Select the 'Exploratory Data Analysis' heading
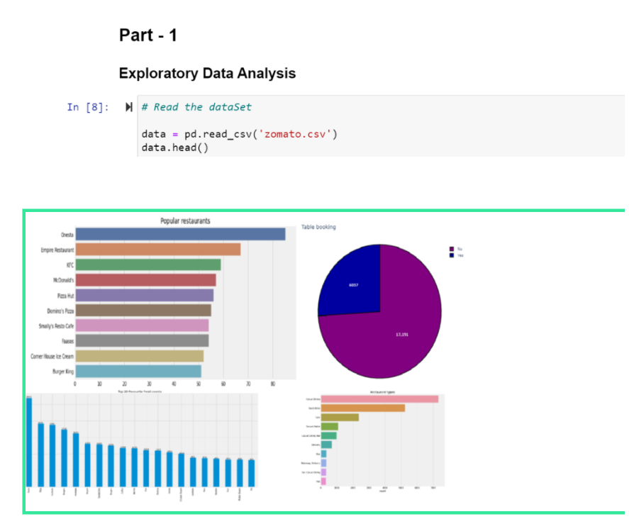The width and height of the screenshot is (629, 519). [x=207, y=74]
